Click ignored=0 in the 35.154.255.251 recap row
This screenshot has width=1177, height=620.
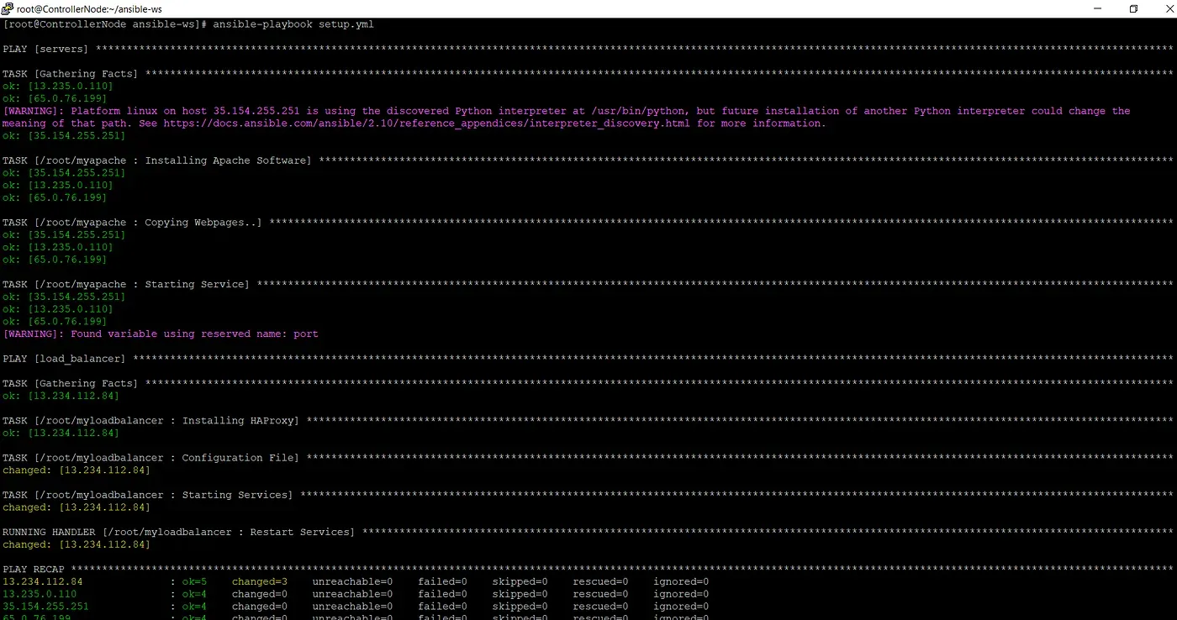pyautogui.click(x=681, y=607)
